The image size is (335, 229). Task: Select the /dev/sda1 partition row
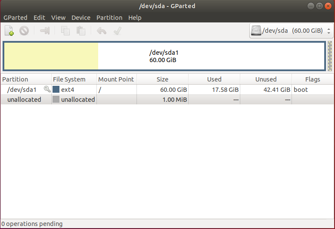167,89
